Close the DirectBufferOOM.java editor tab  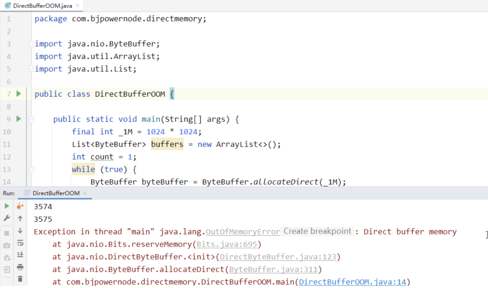tap(77, 6)
